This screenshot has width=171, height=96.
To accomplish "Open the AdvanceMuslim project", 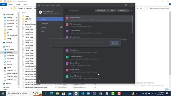I will (x=99, y=25).
